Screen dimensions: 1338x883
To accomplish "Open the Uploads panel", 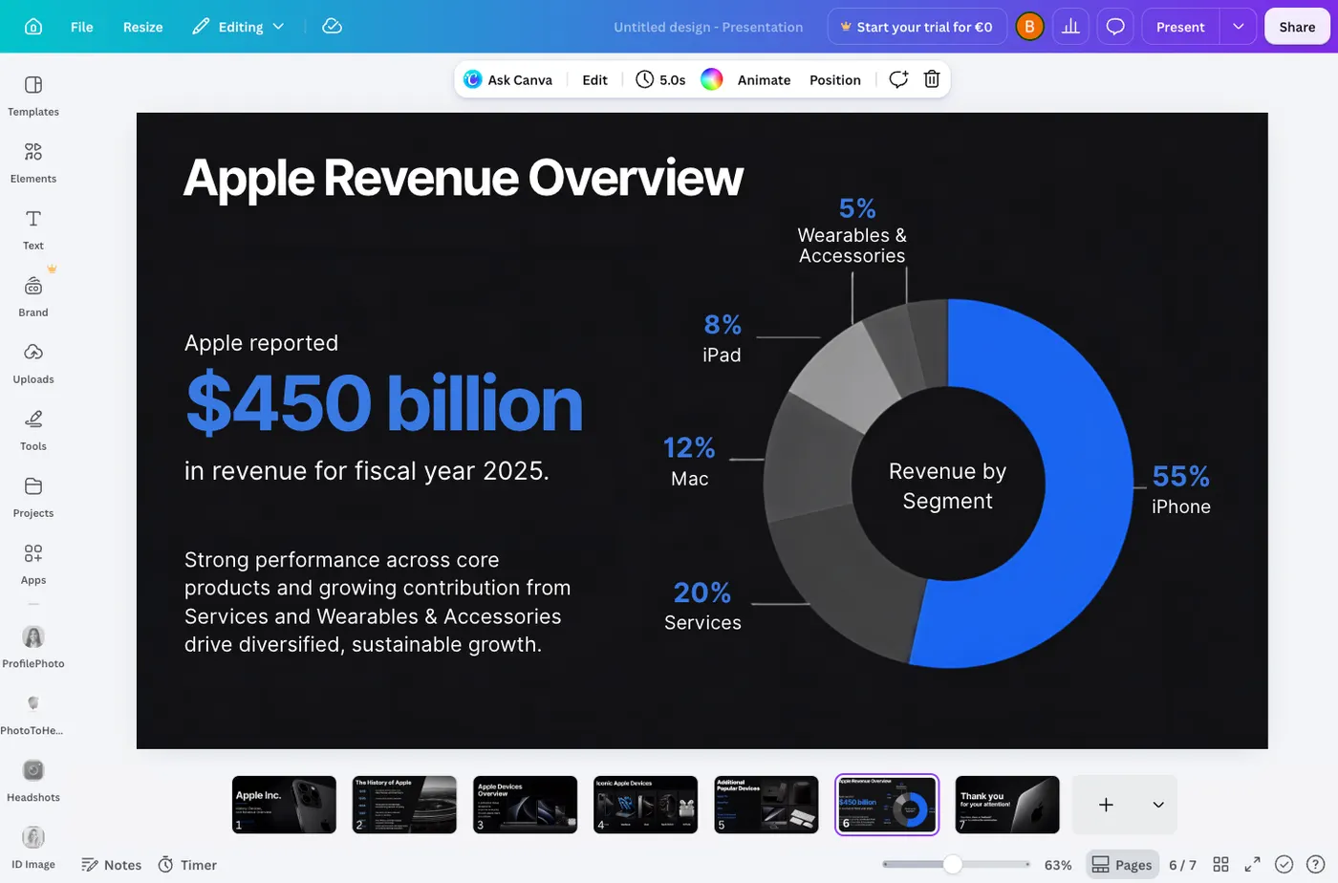I will tap(33, 363).
